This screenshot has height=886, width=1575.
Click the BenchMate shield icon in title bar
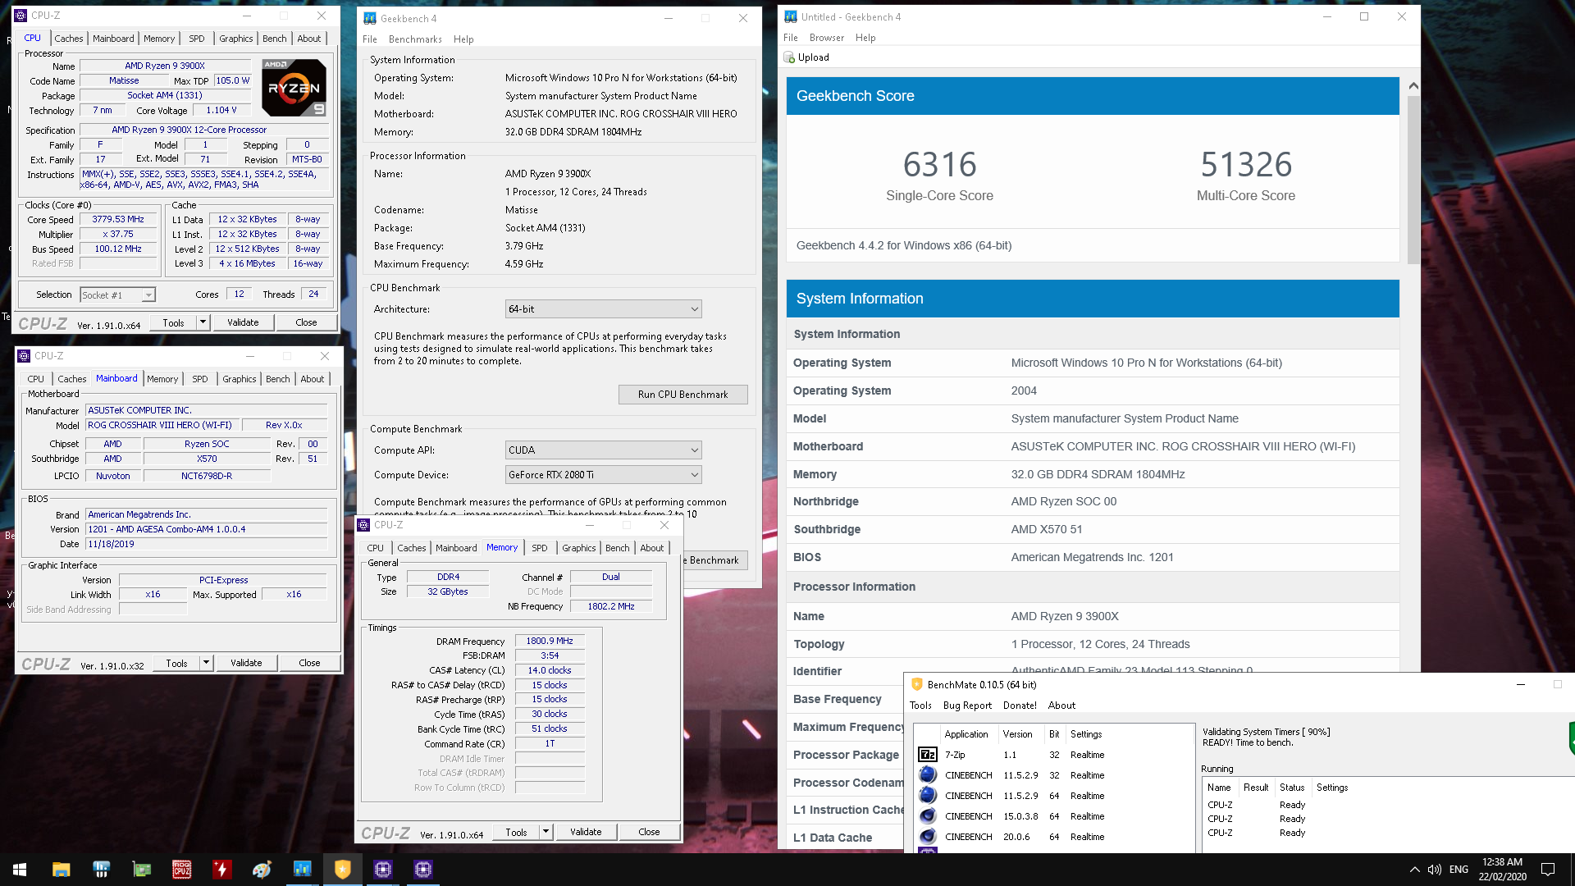(917, 684)
